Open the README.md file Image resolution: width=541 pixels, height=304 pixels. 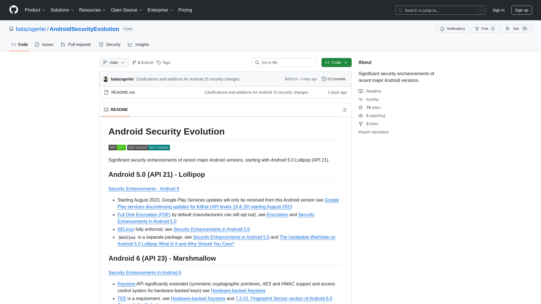coord(123,92)
